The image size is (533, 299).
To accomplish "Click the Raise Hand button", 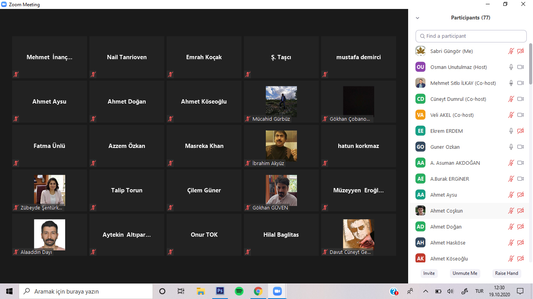I will click(x=506, y=273).
